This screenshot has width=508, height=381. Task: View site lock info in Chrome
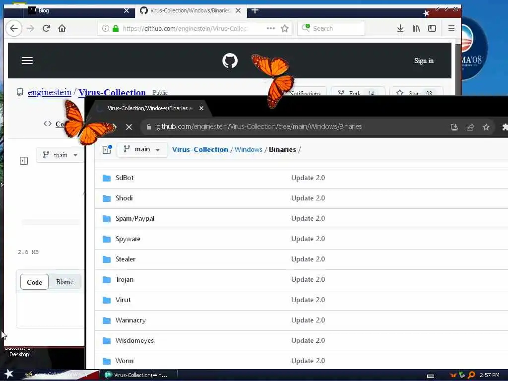pos(149,127)
